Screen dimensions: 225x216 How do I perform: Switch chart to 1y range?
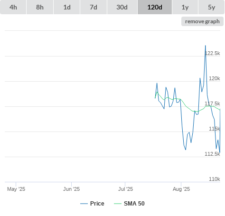(185, 7)
